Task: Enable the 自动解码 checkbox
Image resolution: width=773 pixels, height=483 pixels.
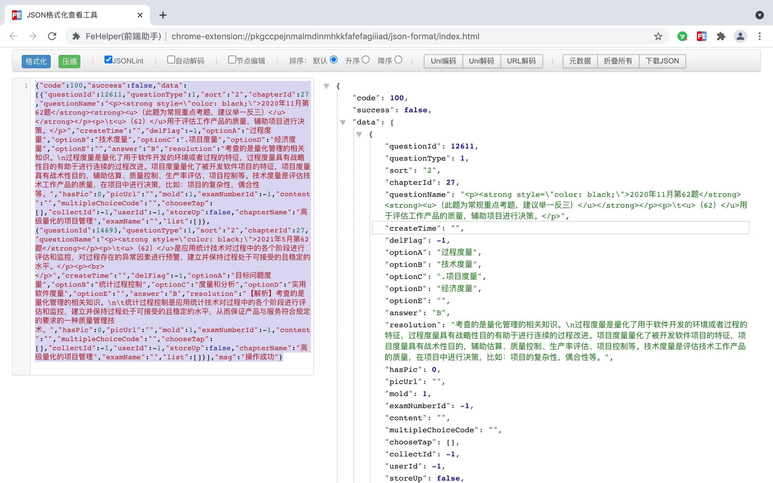Action: point(171,60)
